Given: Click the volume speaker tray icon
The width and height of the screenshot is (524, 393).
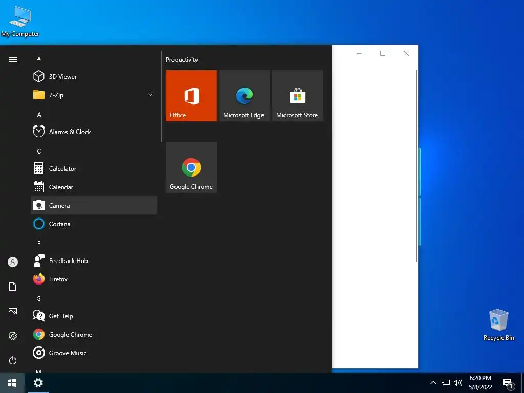Looking at the screenshot, I should coord(458,383).
